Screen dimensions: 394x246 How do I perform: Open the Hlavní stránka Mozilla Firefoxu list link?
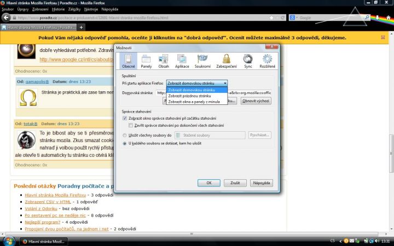click(55, 195)
